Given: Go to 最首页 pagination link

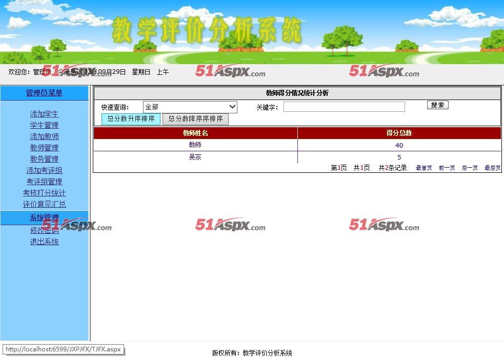Looking at the screenshot, I should (424, 168).
